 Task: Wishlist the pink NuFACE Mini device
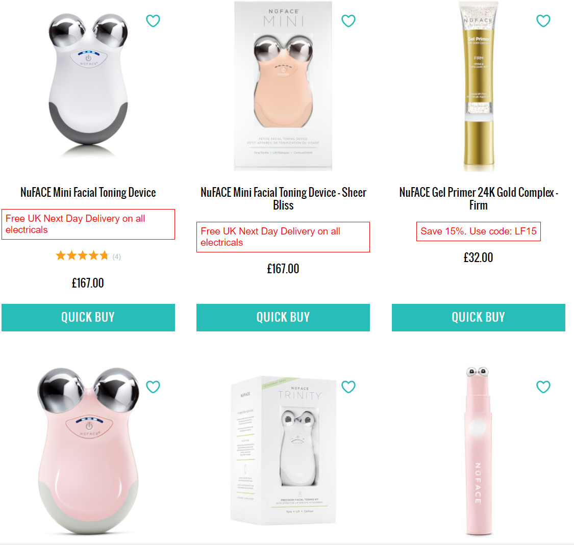point(153,387)
